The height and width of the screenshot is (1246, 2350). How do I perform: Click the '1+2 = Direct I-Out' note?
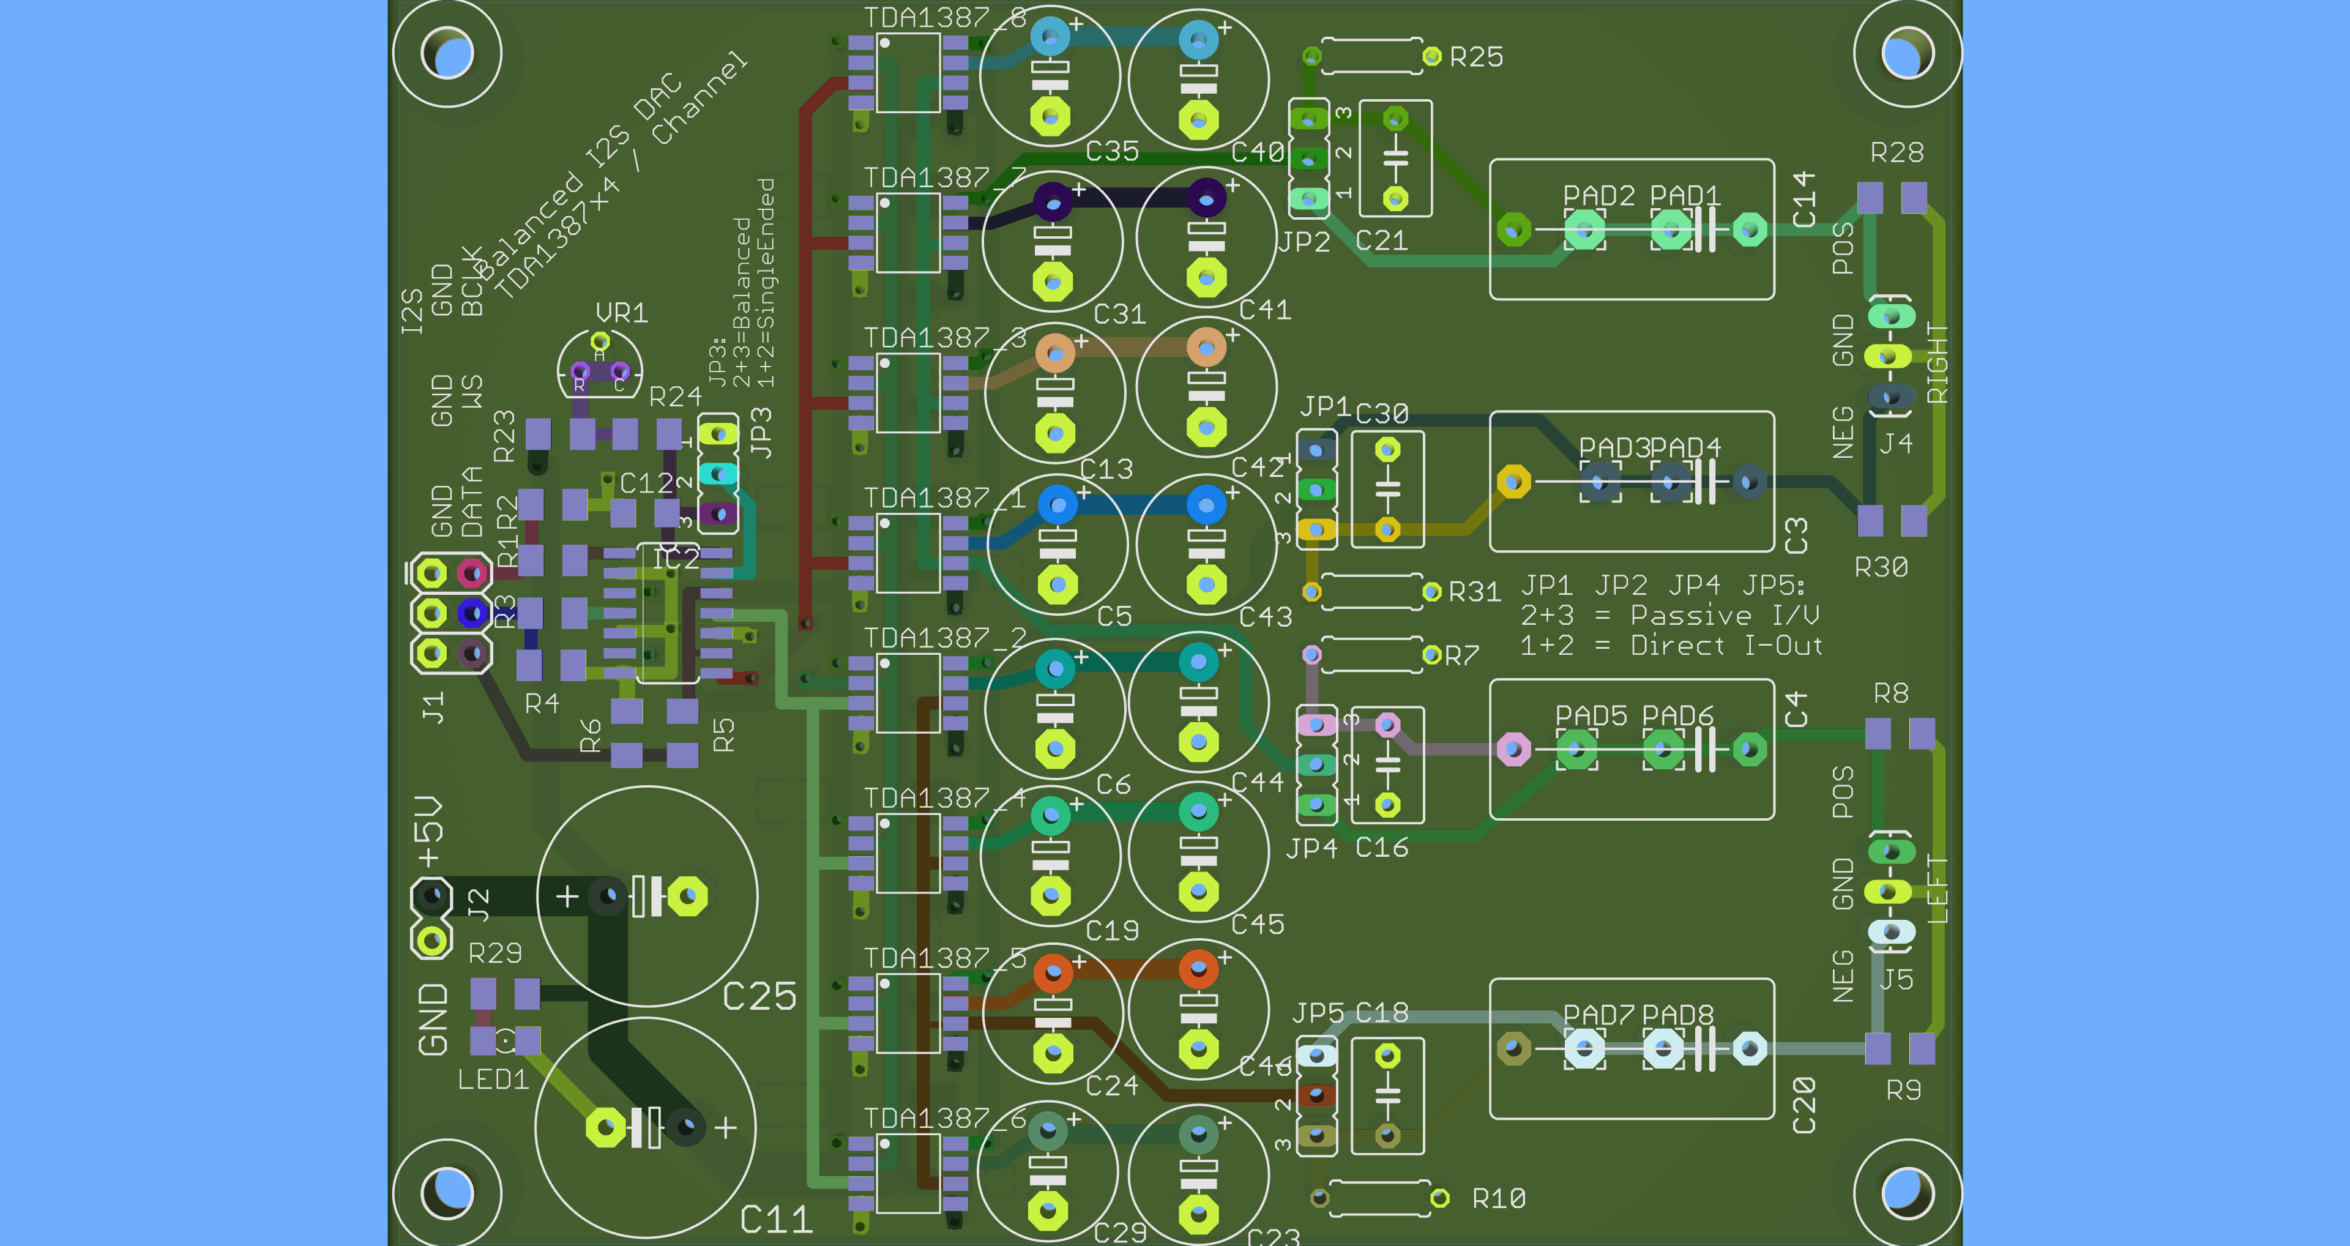(x=1670, y=645)
